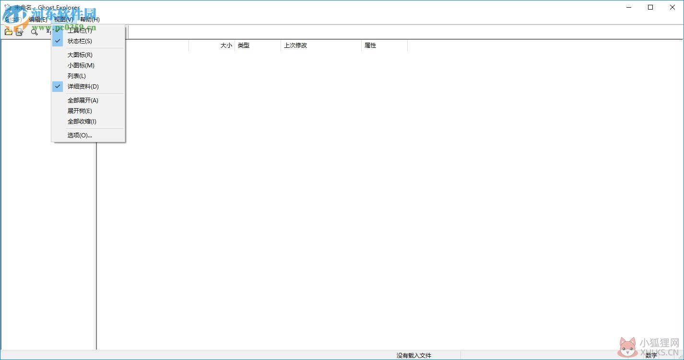The height and width of the screenshot is (360, 684).
Task: Open the 文件(F) menu
Action: click(x=13, y=20)
